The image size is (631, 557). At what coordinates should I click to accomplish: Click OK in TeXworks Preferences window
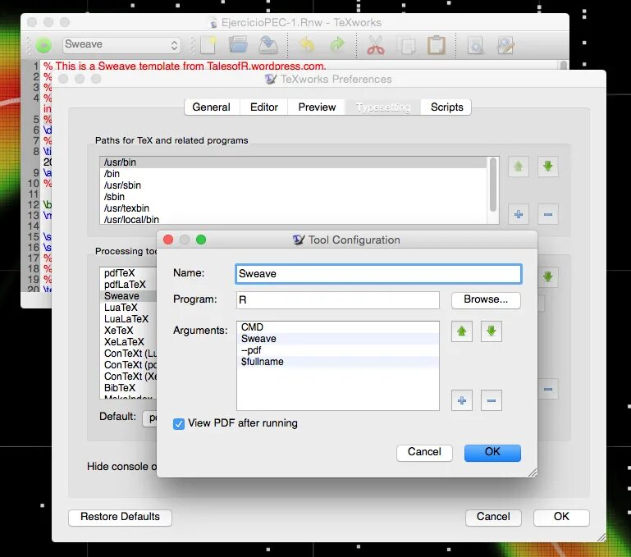tap(561, 517)
